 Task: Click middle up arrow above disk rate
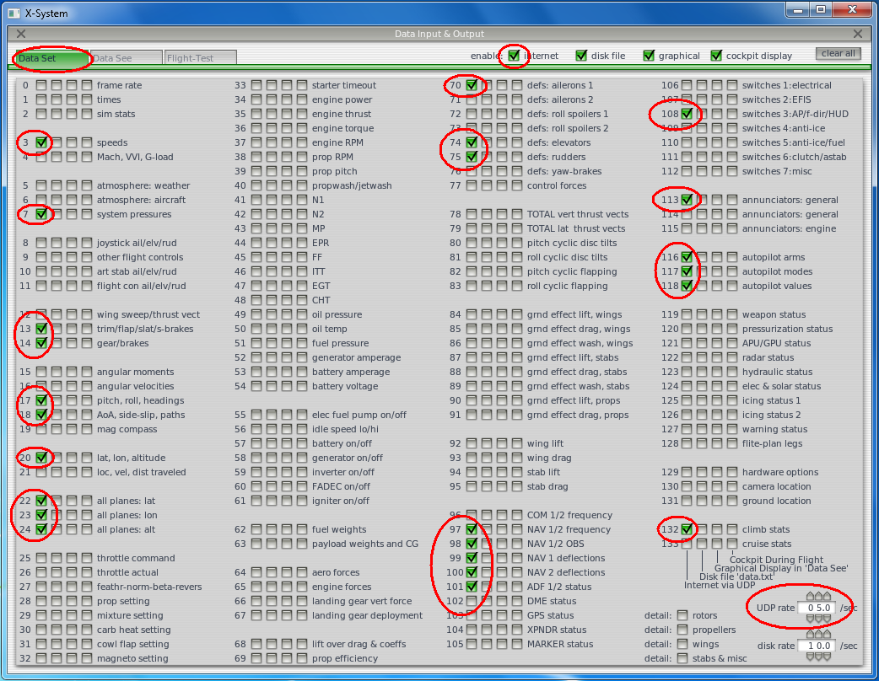819,635
